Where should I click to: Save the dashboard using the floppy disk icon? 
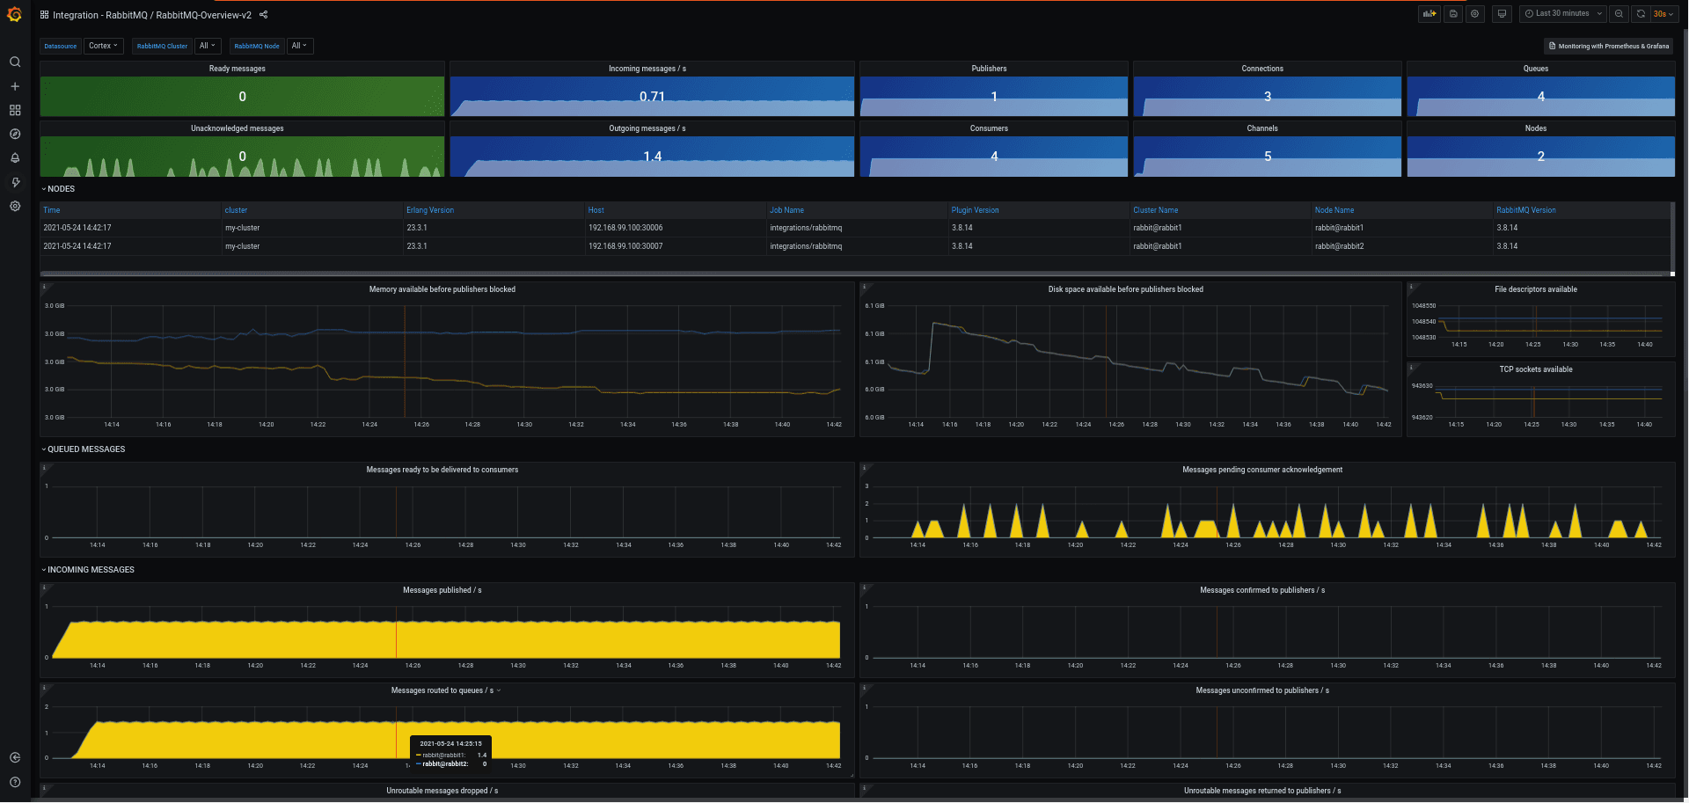coord(1452,13)
